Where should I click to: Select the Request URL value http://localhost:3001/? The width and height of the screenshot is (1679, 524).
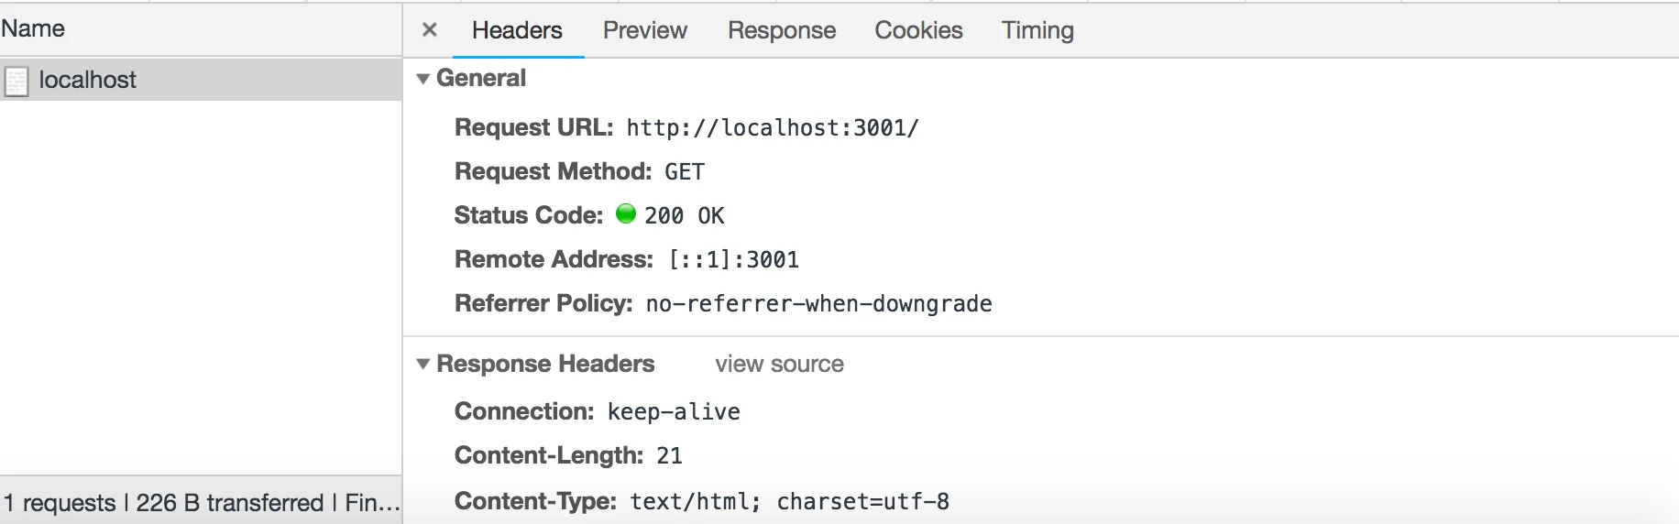[773, 127]
